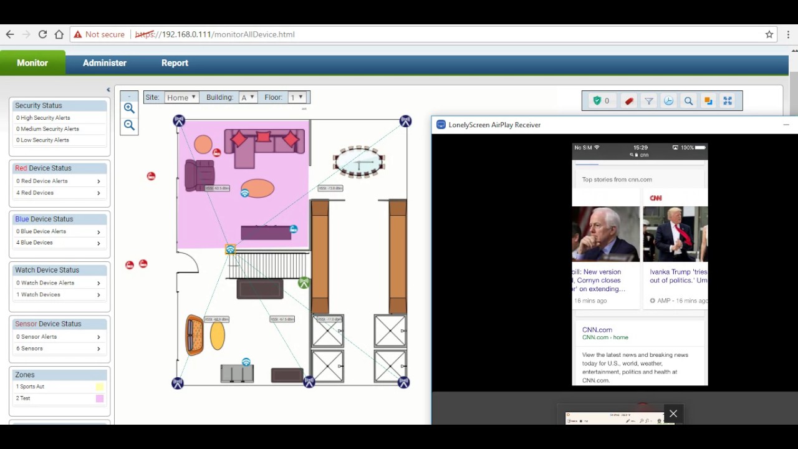Go back with the browser back arrow
This screenshot has height=449, width=798.
click(10, 34)
